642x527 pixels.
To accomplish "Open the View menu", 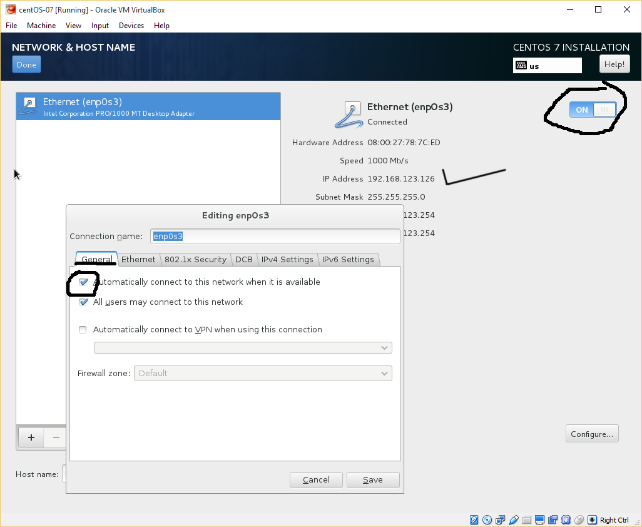I will click(x=73, y=26).
